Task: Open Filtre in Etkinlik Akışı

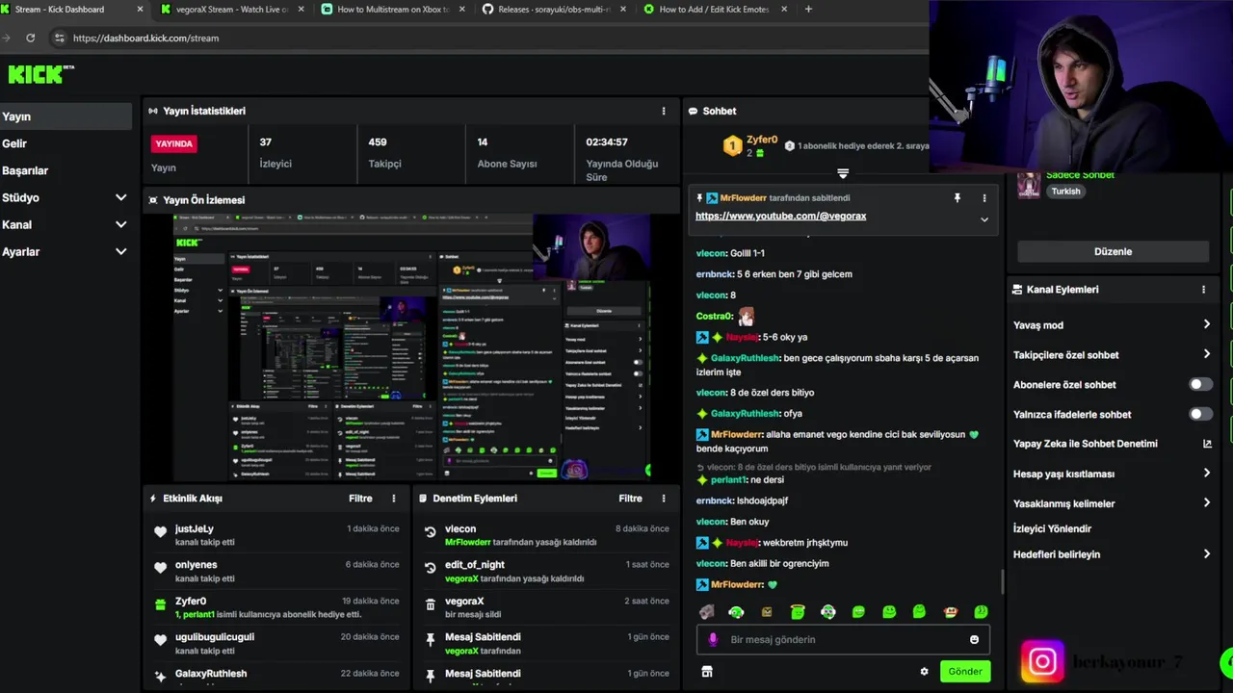Action: [360, 499]
